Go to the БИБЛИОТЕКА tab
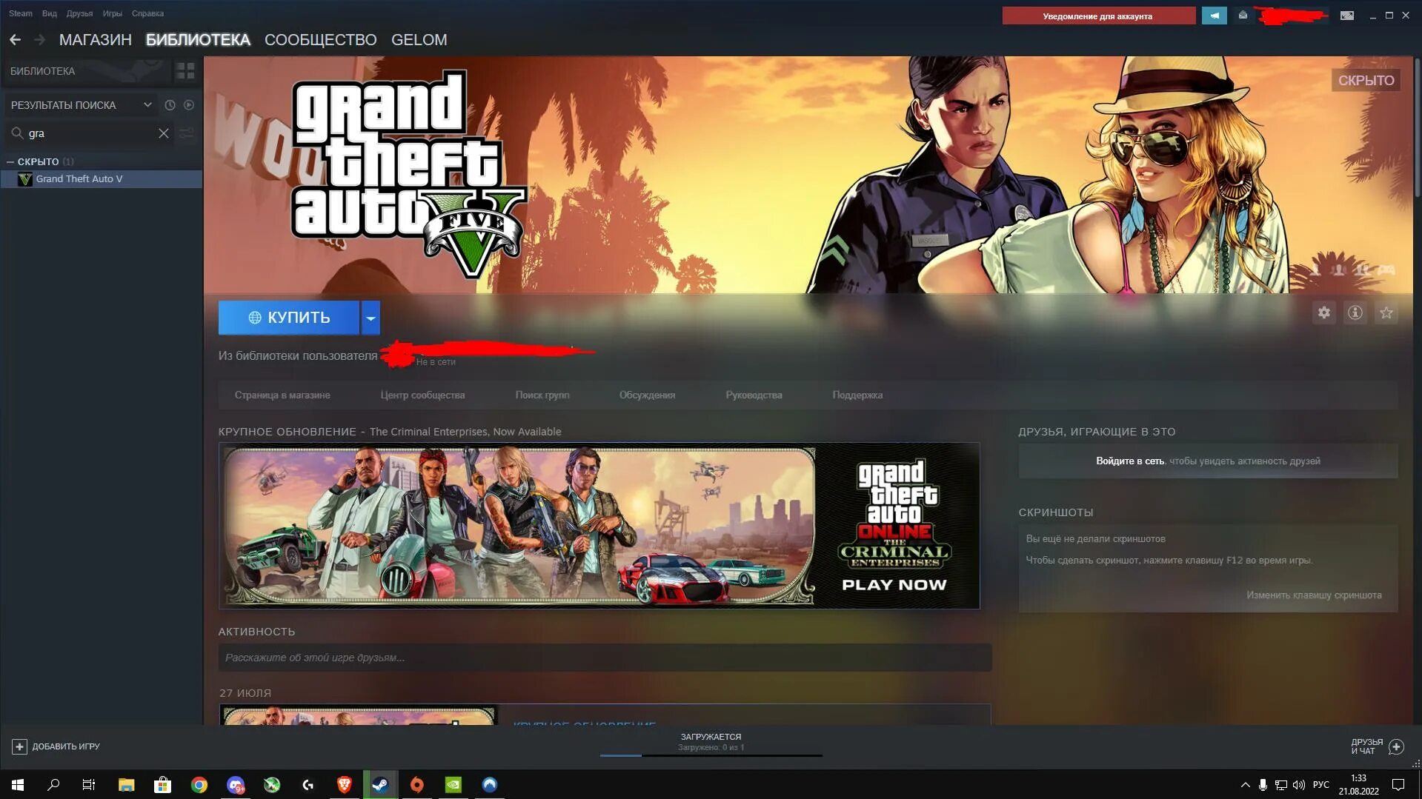 click(198, 40)
